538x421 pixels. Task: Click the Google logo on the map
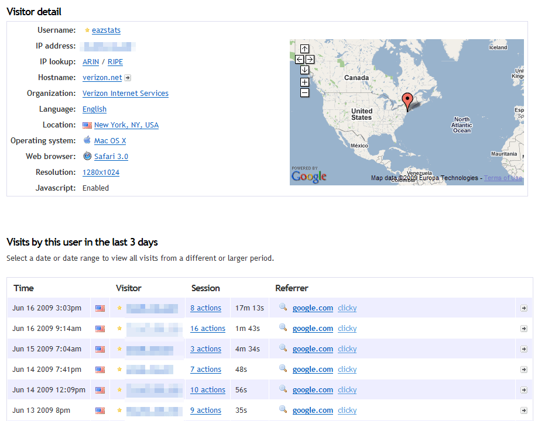point(309,176)
